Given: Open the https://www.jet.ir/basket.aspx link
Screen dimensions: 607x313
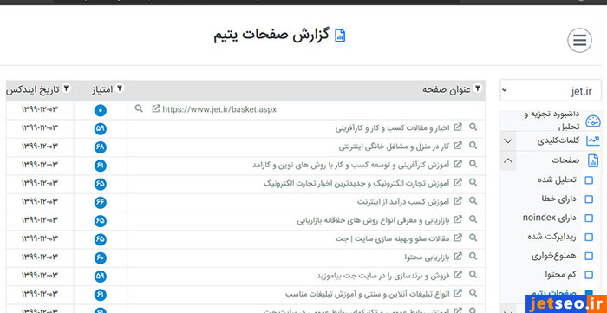Looking at the screenshot, I should coord(219,109).
